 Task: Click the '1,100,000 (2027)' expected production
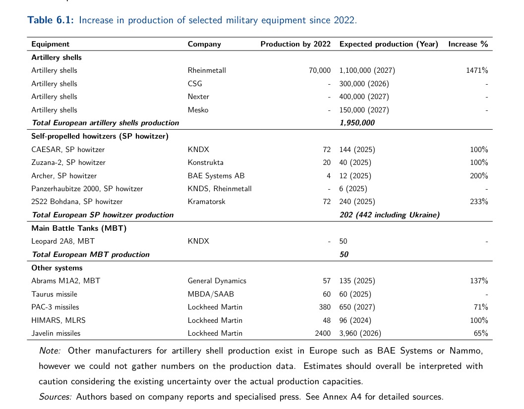pyautogui.click(x=367, y=70)
